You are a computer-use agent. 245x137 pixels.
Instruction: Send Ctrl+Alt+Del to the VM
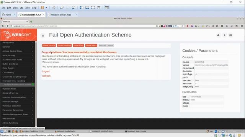pos(54,8)
